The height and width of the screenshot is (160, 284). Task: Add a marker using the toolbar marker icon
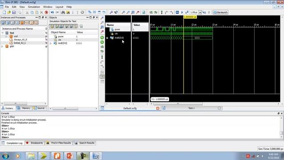[162, 12]
